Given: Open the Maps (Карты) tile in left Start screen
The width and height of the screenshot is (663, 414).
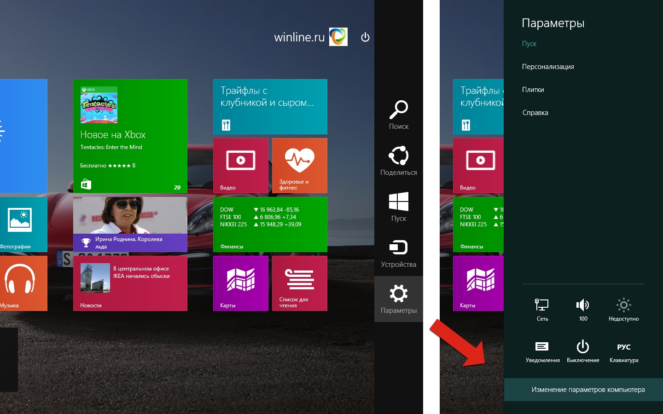Looking at the screenshot, I should [241, 283].
